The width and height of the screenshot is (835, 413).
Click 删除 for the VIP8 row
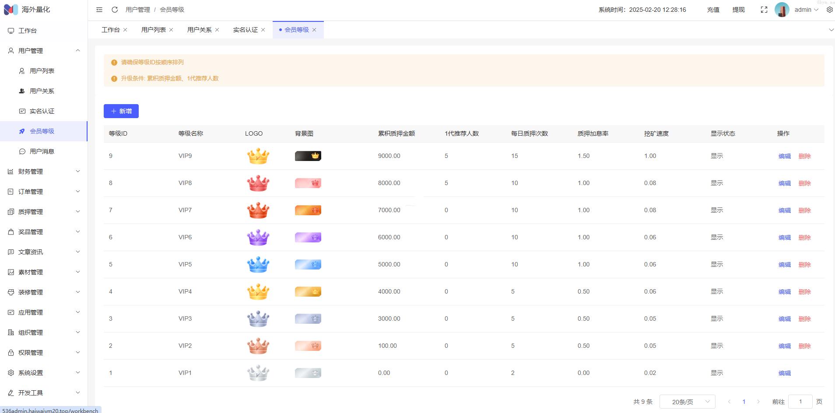point(804,183)
